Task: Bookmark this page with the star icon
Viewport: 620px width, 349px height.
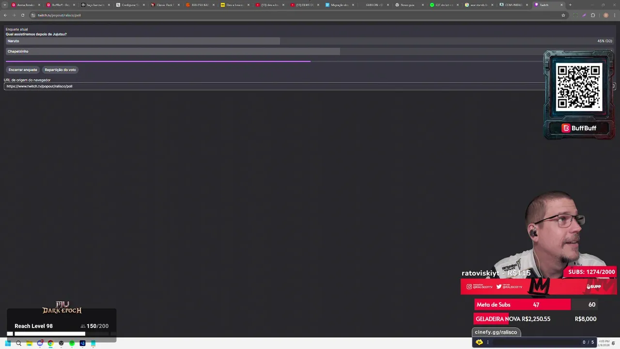Action: tap(563, 15)
